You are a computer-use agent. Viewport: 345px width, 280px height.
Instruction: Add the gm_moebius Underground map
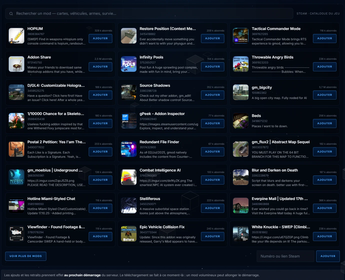click(x=100, y=180)
